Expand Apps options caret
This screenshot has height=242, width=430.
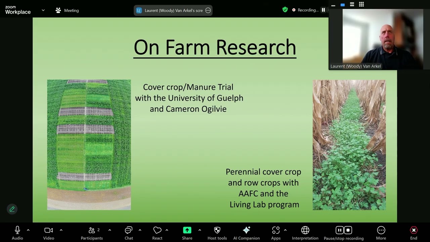point(285,230)
